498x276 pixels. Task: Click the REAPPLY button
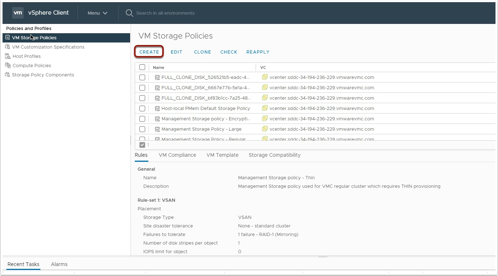pyautogui.click(x=258, y=52)
